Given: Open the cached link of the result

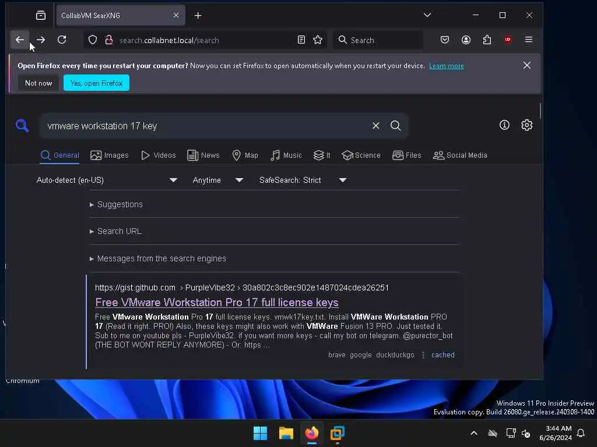Looking at the screenshot, I should [443, 354].
